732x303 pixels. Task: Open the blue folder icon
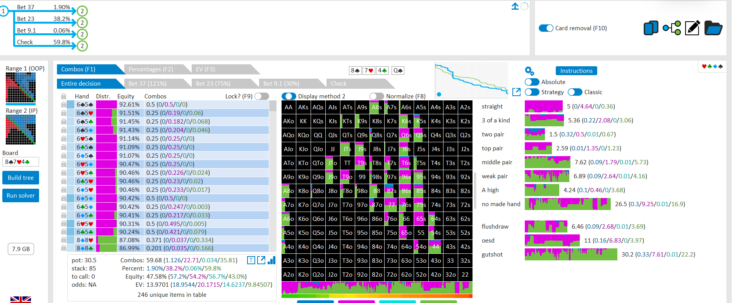tap(713, 28)
